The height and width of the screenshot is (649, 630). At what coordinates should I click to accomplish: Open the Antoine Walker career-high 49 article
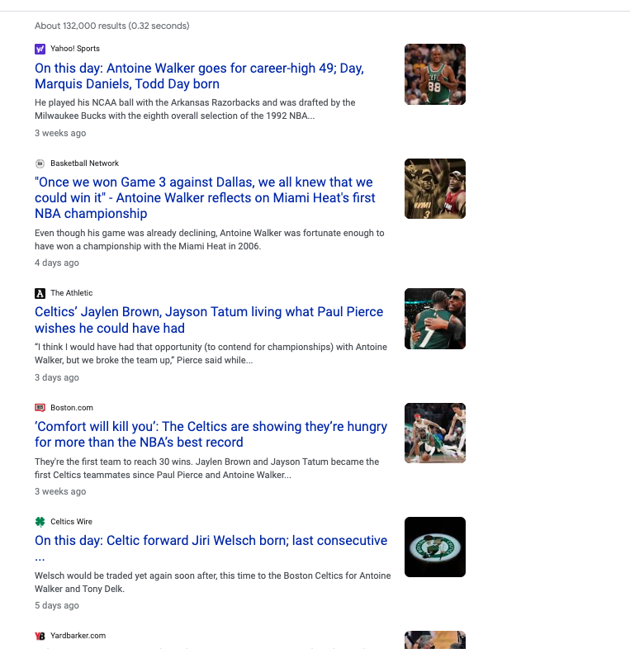(x=199, y=76)
